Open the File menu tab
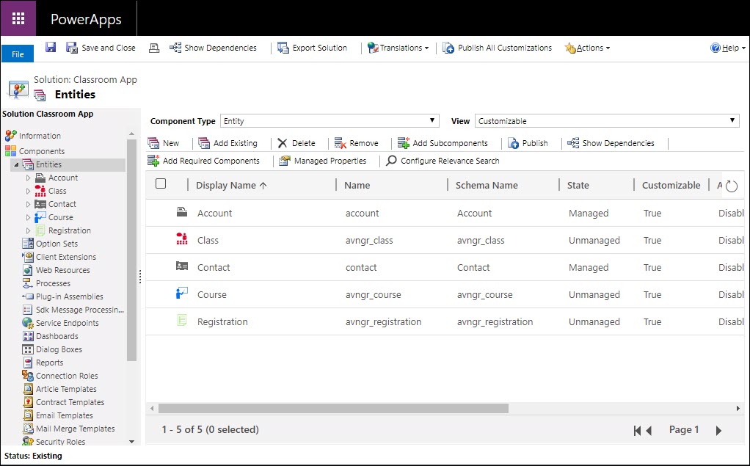This screenshot has width=750, height=466. [18, 54]
